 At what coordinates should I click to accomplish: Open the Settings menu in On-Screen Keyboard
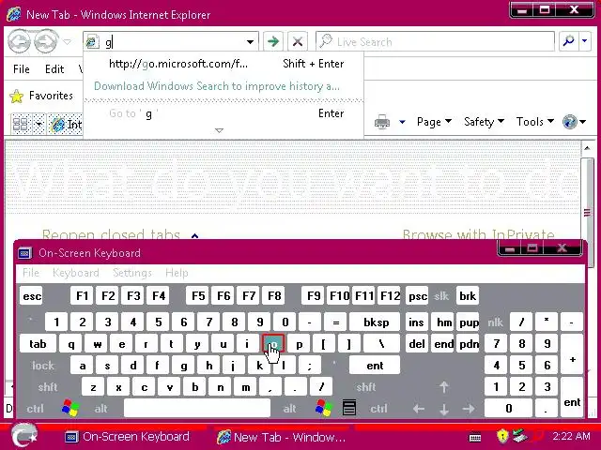tap(132, 273)
